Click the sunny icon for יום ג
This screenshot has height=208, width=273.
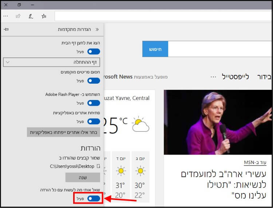pos(141,171)
